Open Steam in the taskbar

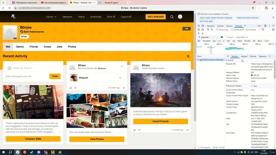(x=31, y=152)
